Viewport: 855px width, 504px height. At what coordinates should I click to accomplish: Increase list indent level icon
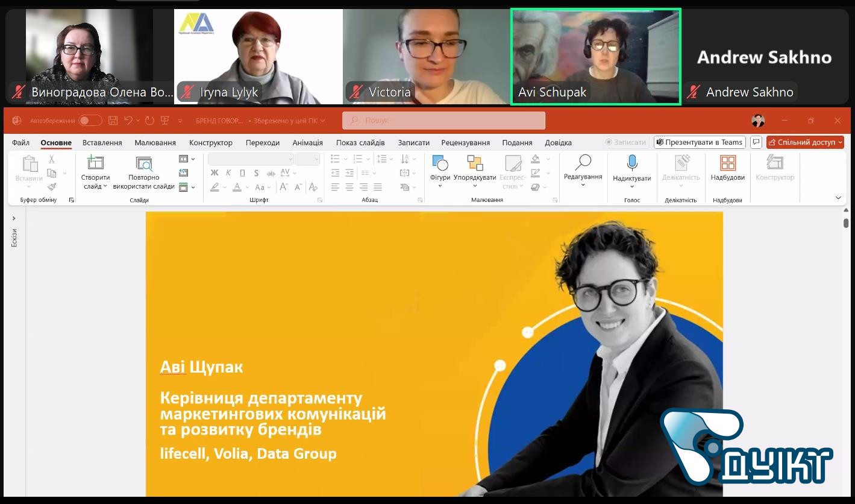(x=349, y=173)
